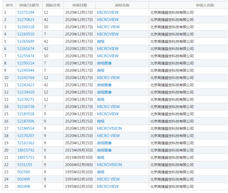Viewport: 228px width, 193px height.
Task: Click MICROVIEW trademark name in row 4
Action: point(108,34)
